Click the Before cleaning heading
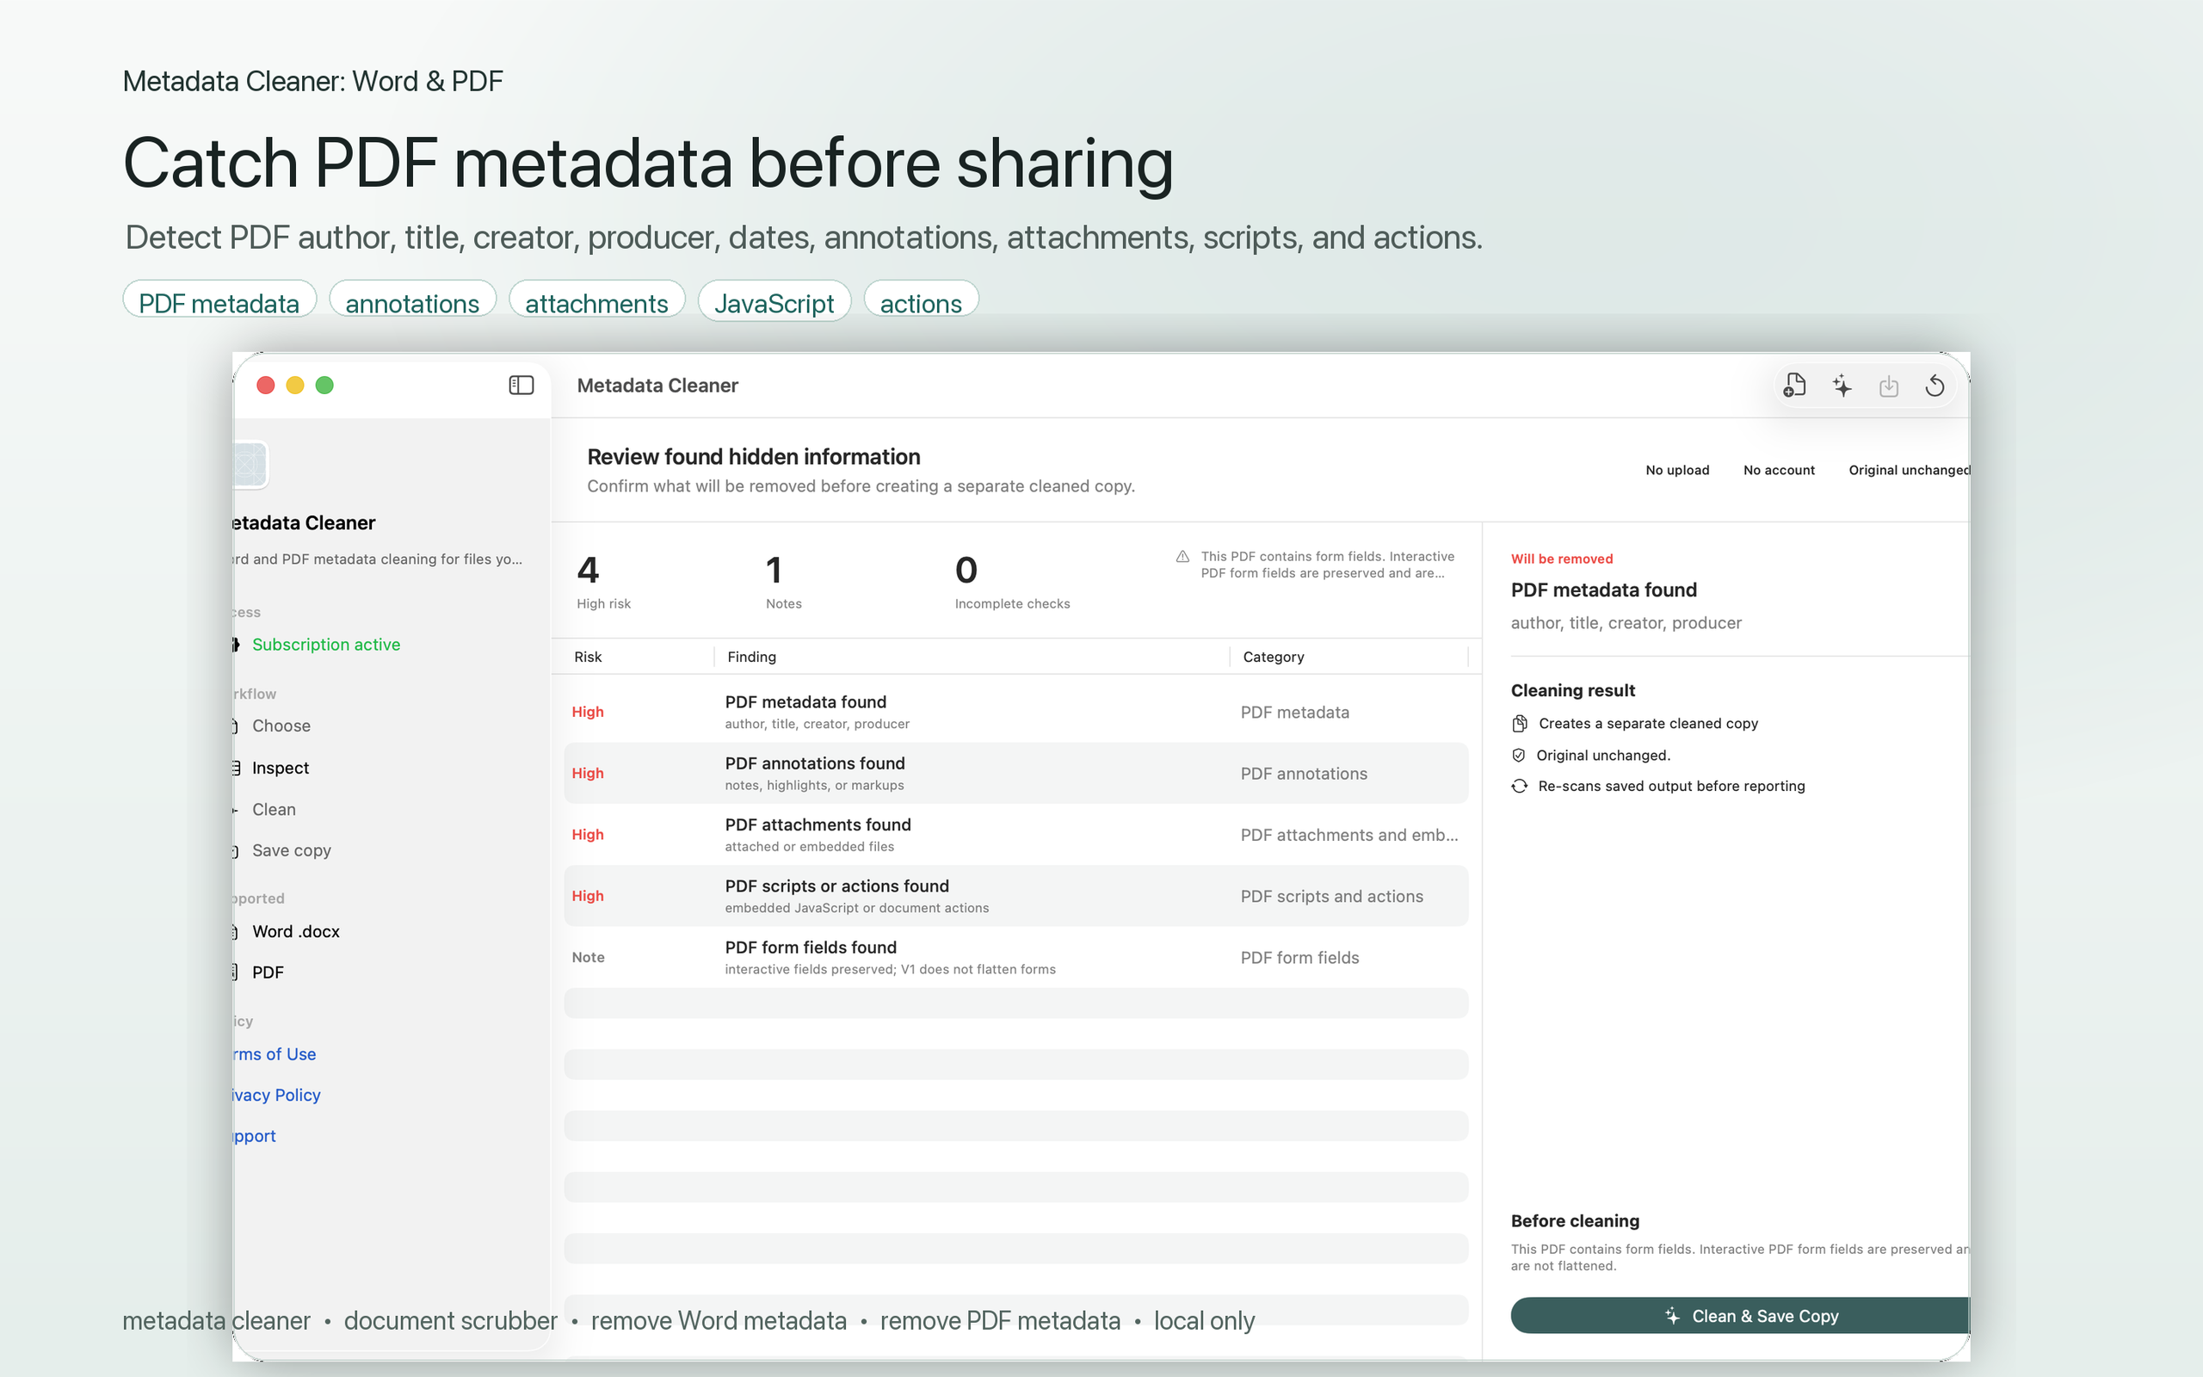The width and height of the screenshot is (2203, 1377). click(x=1575, y=1221)
